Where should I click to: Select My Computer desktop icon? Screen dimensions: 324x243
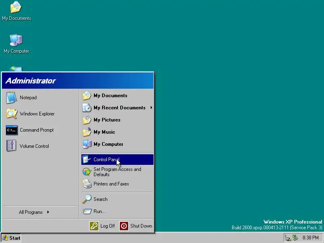pos(16,40)
